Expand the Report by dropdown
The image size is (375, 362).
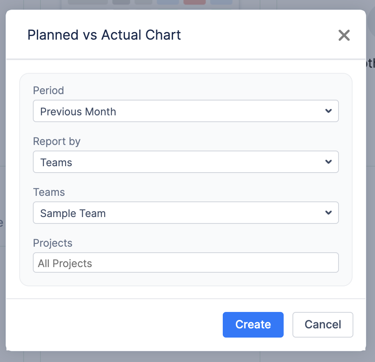(x=185, y=162)
